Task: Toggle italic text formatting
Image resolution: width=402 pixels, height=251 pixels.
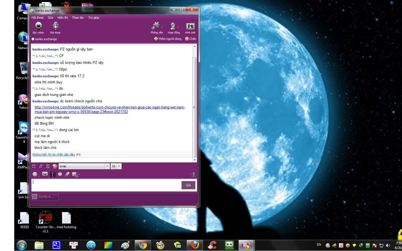Action: [x=41, y=166]
